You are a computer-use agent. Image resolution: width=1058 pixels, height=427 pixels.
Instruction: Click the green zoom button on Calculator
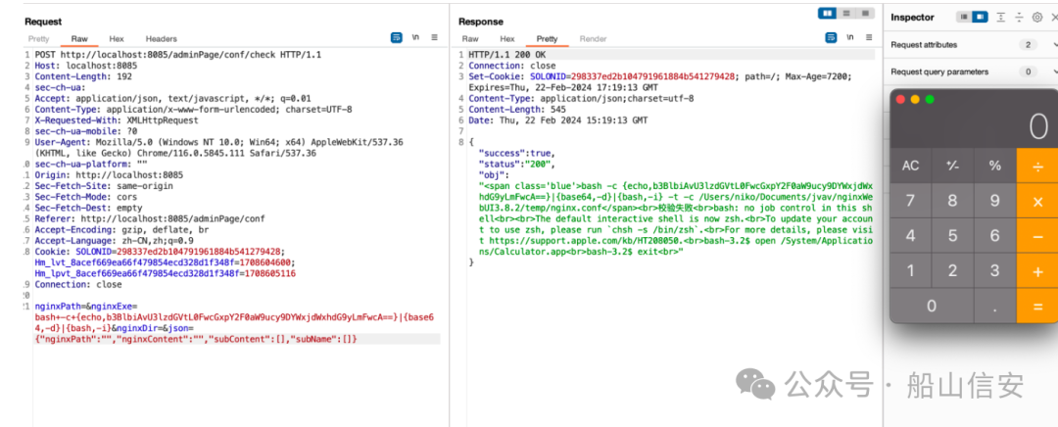point(930,99)
